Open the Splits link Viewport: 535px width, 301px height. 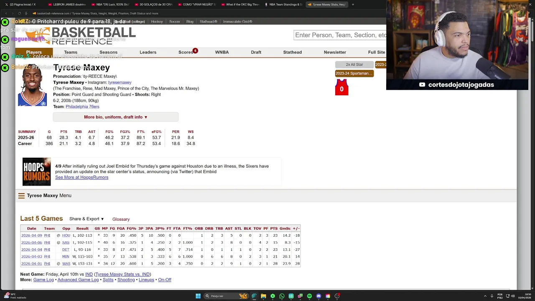[x=108, y=280]
